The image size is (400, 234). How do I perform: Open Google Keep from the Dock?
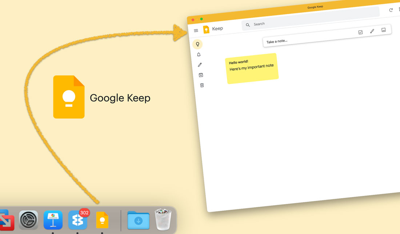click(x=102, y=219)
